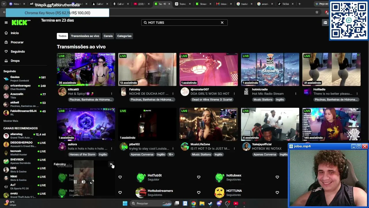Screen dimensions: 369x208
Task: Click the HotRadio channel avatar
Action: tap(308, 92)
